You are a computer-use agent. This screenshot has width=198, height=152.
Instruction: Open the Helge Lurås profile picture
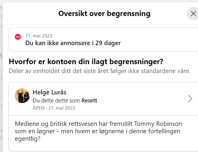pyautogui.click(x=22, y=96)
